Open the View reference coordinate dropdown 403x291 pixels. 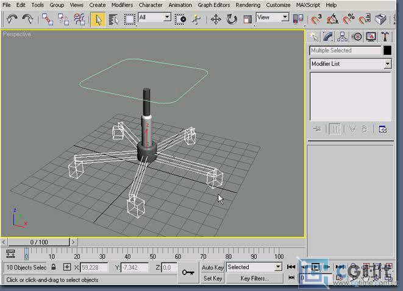(285, 18)
